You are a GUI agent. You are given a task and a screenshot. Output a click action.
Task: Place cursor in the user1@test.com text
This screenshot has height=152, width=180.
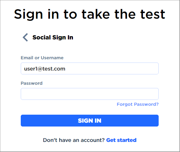click(44, 69)
